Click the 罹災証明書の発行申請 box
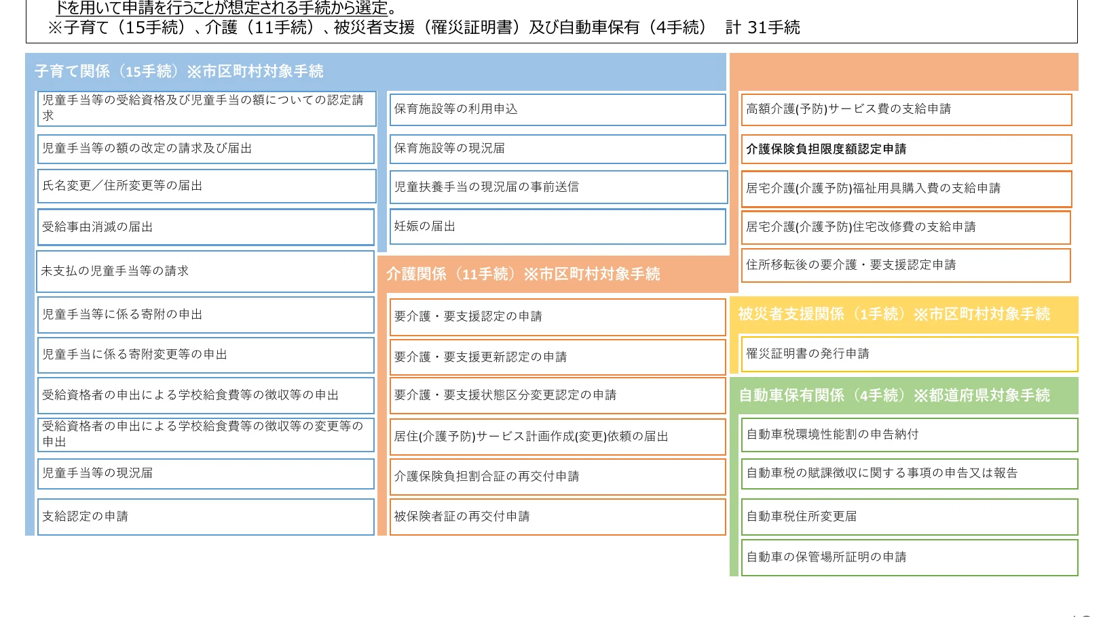The image size is (1103, 617). [909, 354]
